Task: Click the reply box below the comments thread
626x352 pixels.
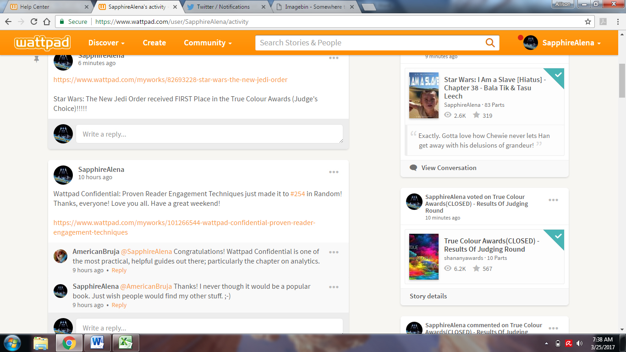Action: coord(209,327)
